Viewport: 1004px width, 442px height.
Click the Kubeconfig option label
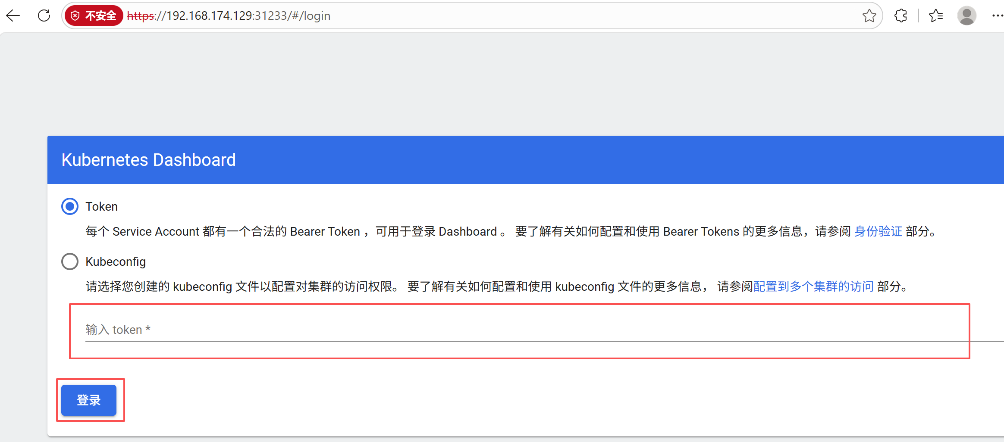(116, 262)
